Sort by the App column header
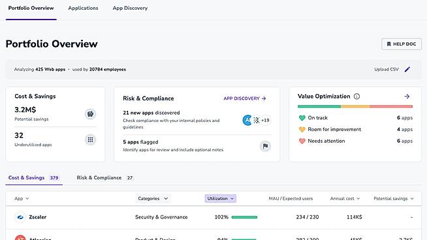The height and width of the screenshot is (240, 427). [22, 199]
